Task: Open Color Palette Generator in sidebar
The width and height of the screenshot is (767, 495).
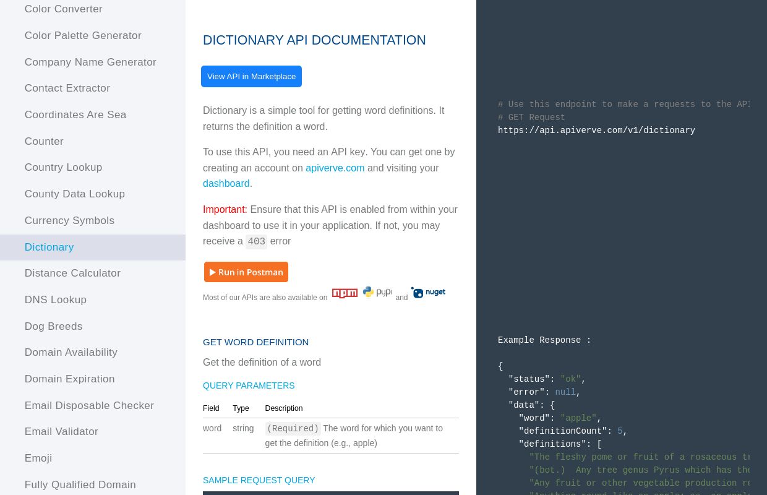Action: pyautogui.click(x=93, y=36)
